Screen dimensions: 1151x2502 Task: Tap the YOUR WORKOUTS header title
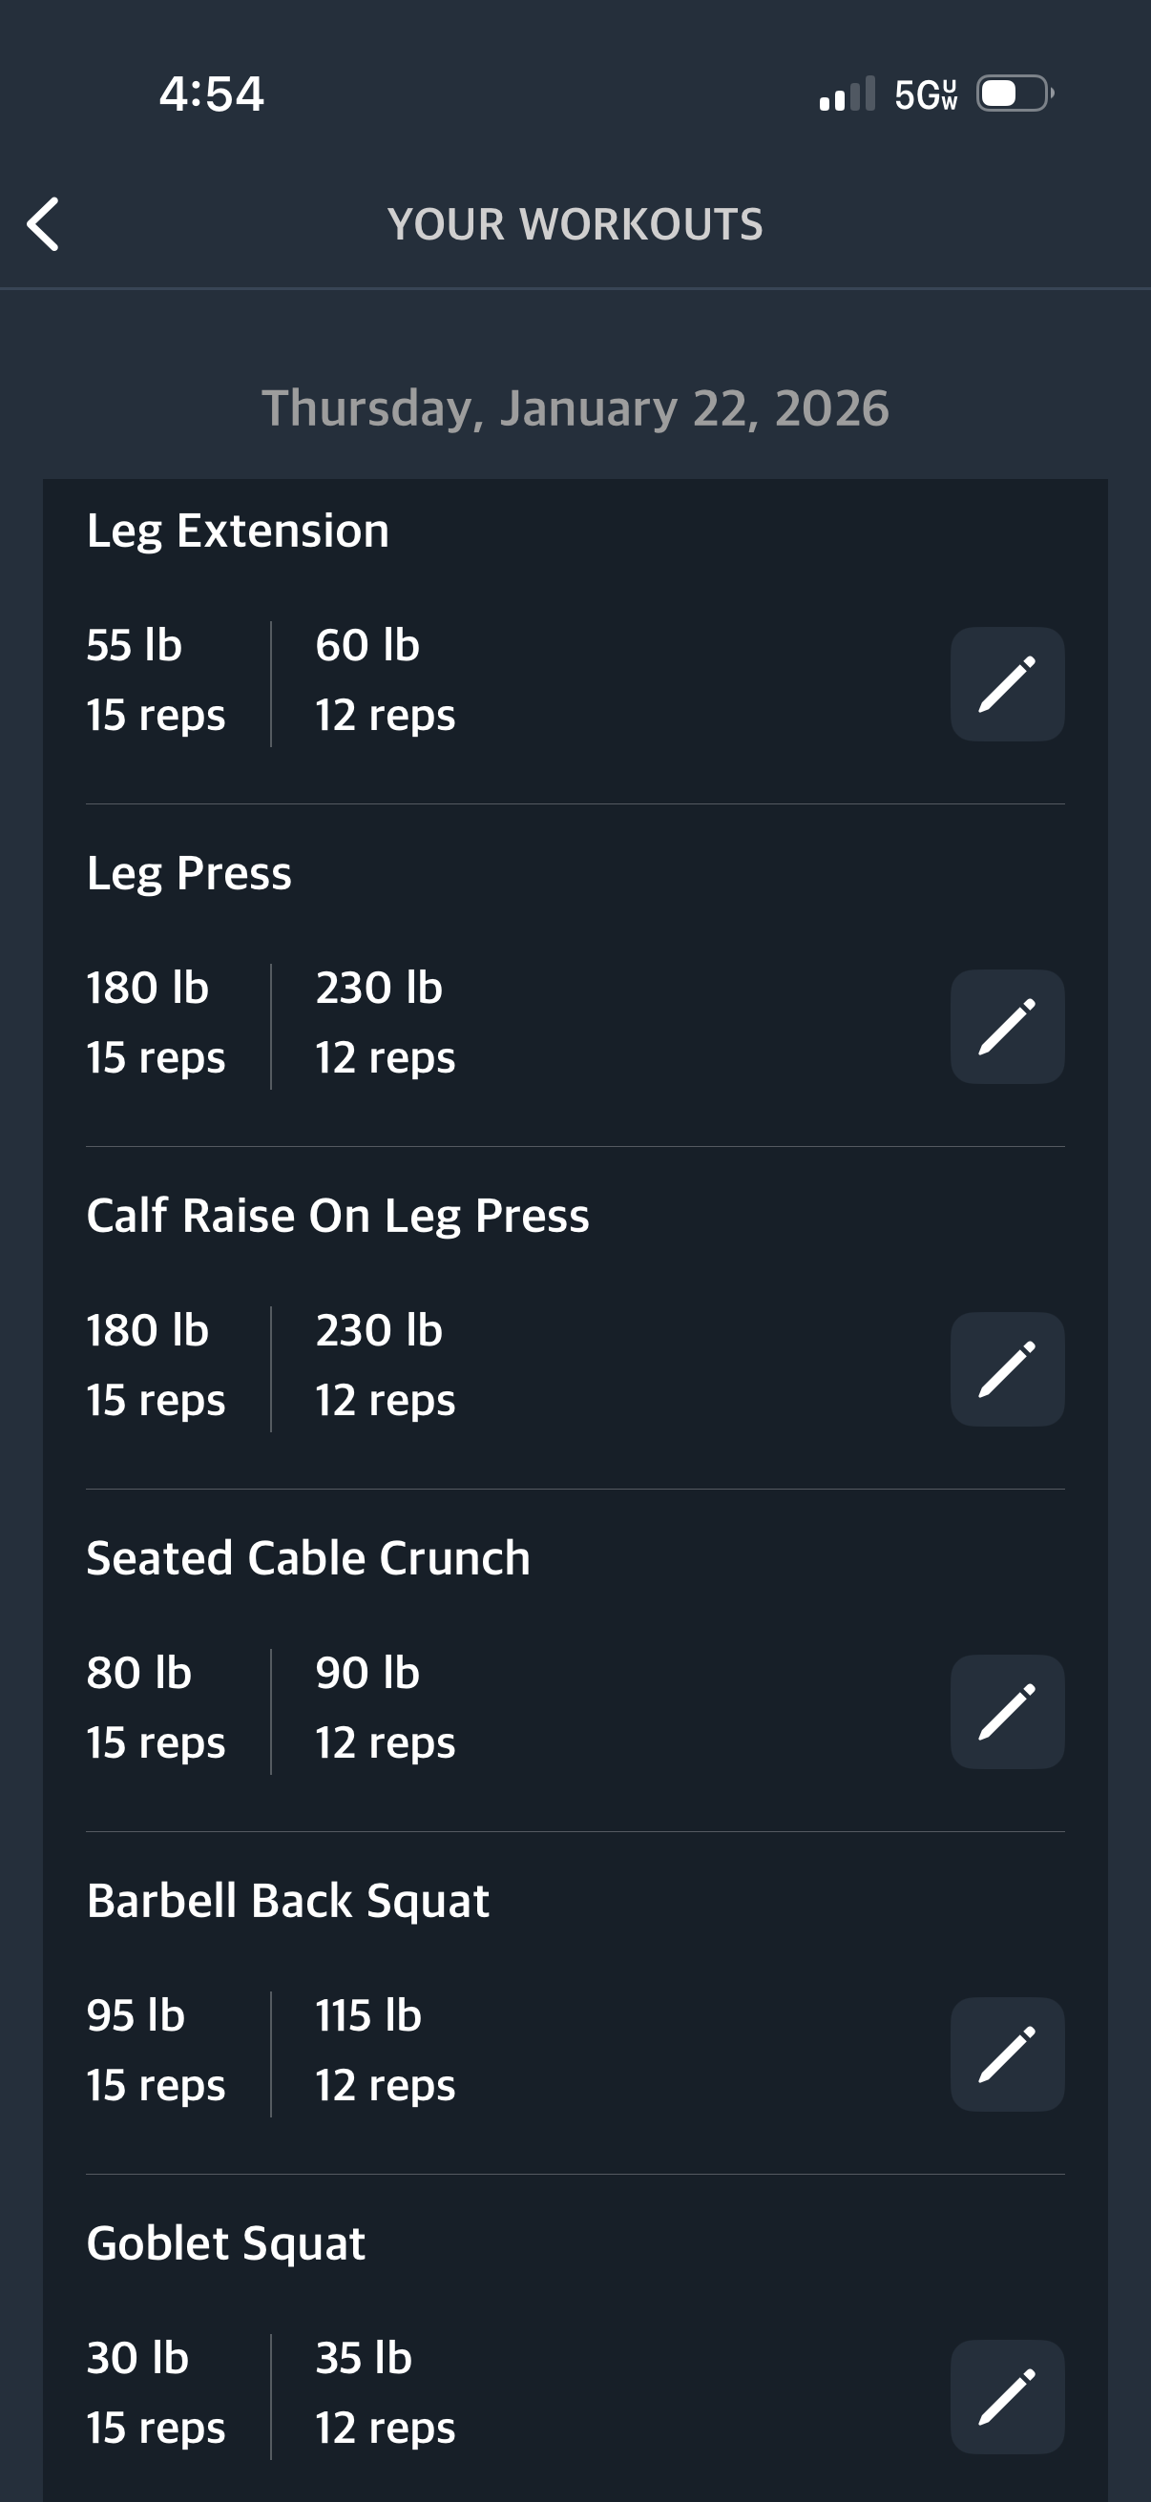coord(575,224)
